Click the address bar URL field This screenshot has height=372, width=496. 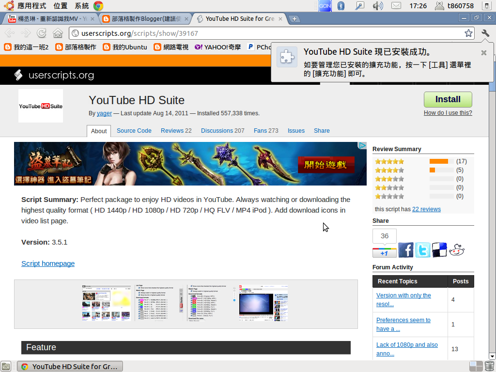pyautogui.click(x=271, y=33)
